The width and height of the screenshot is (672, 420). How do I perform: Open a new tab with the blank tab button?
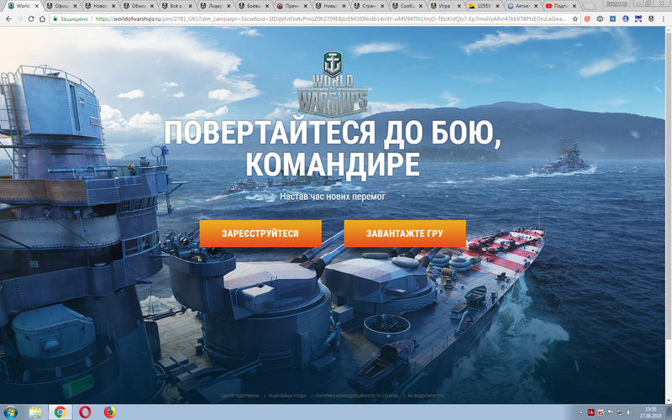(590, 7)
